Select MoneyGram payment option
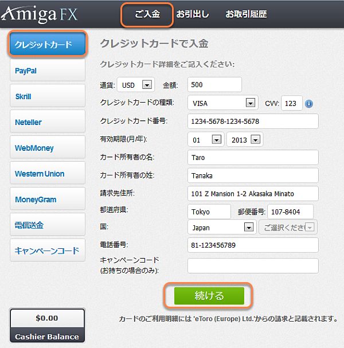The width and height of the screenshot is (344, 348). (47, 200)
